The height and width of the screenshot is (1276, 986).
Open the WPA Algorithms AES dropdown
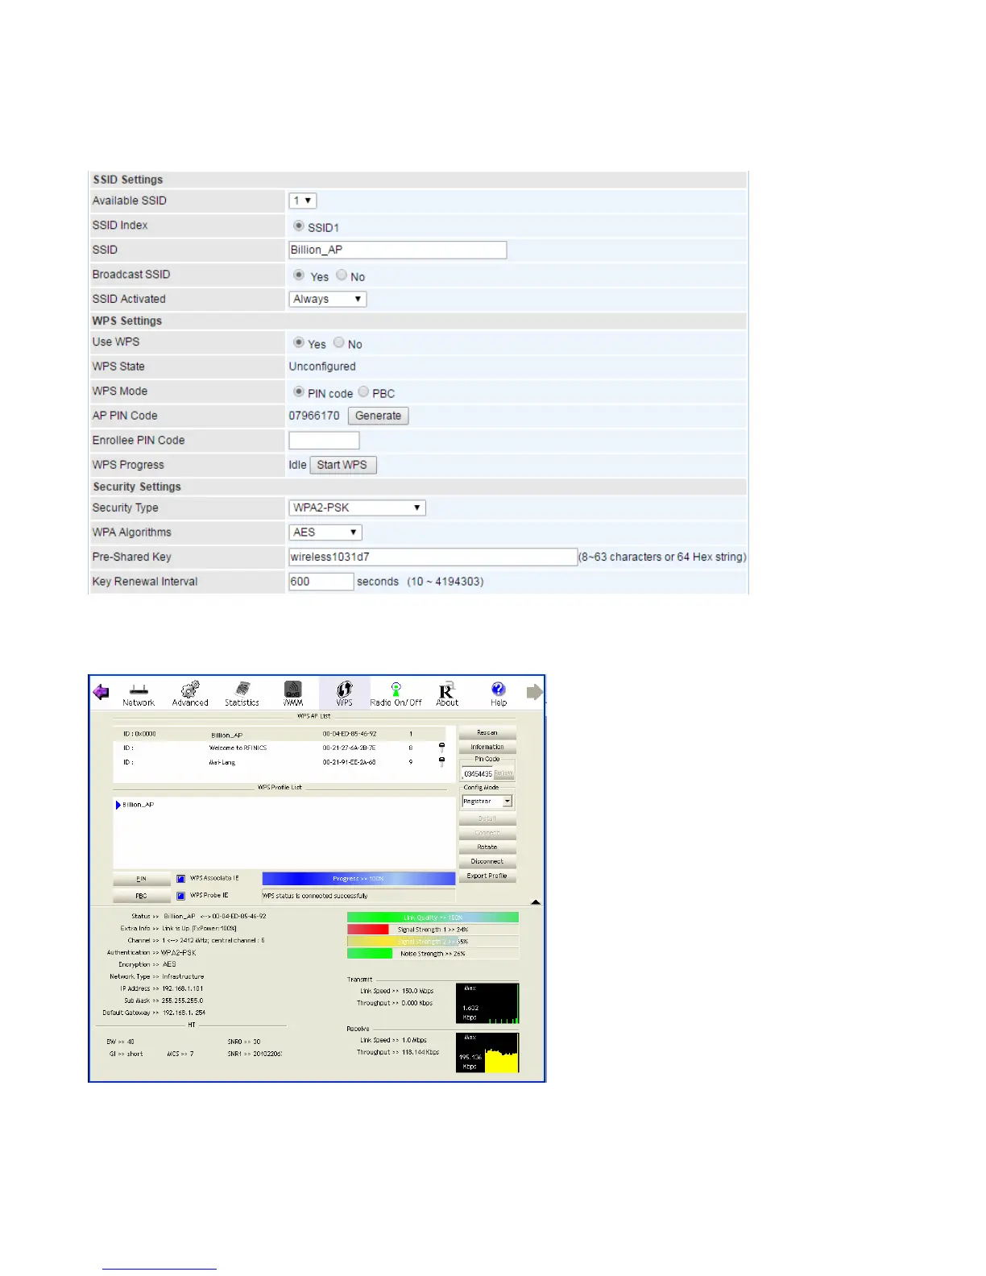pos(325,532)
